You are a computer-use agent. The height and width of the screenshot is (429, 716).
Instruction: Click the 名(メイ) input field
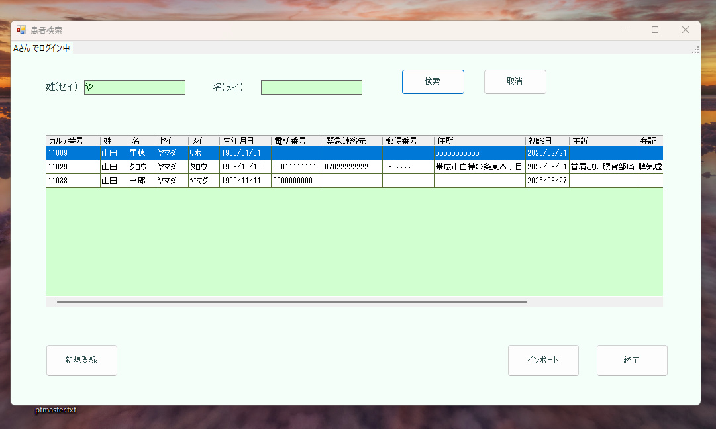click(311, 87)
